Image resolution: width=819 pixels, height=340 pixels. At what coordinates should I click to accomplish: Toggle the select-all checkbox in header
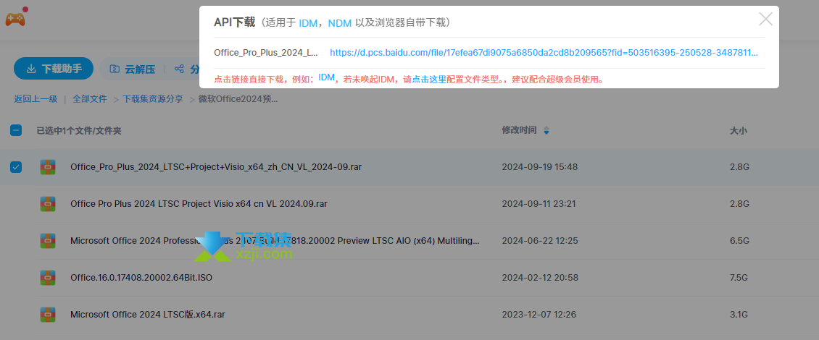coord(16,130)
